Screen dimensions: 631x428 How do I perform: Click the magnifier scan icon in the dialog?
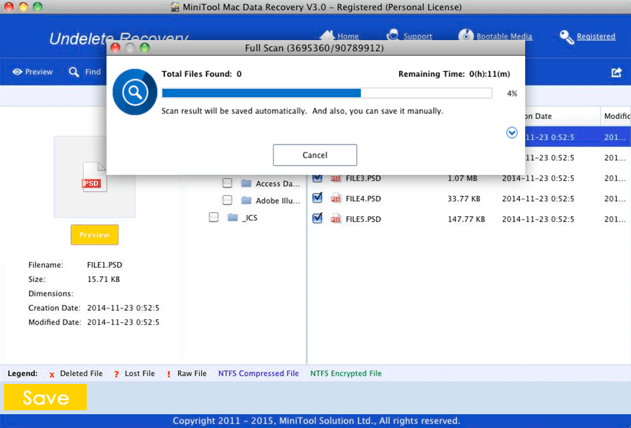click(135, 92)
